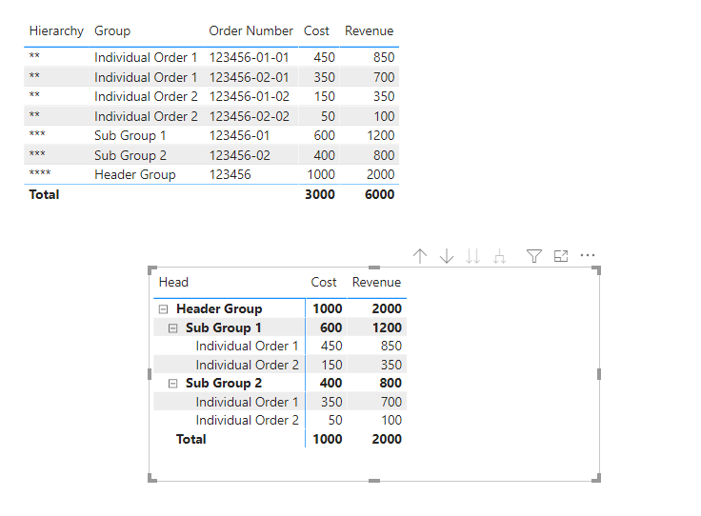Open More options ellipsis menu
701x516 pixels.
pyautogui.click(x=588, y=255)
